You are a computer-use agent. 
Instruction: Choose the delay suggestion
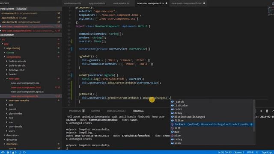tap(212, 113)
